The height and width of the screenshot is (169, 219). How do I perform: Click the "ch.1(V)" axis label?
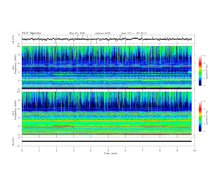click(13, 39)
